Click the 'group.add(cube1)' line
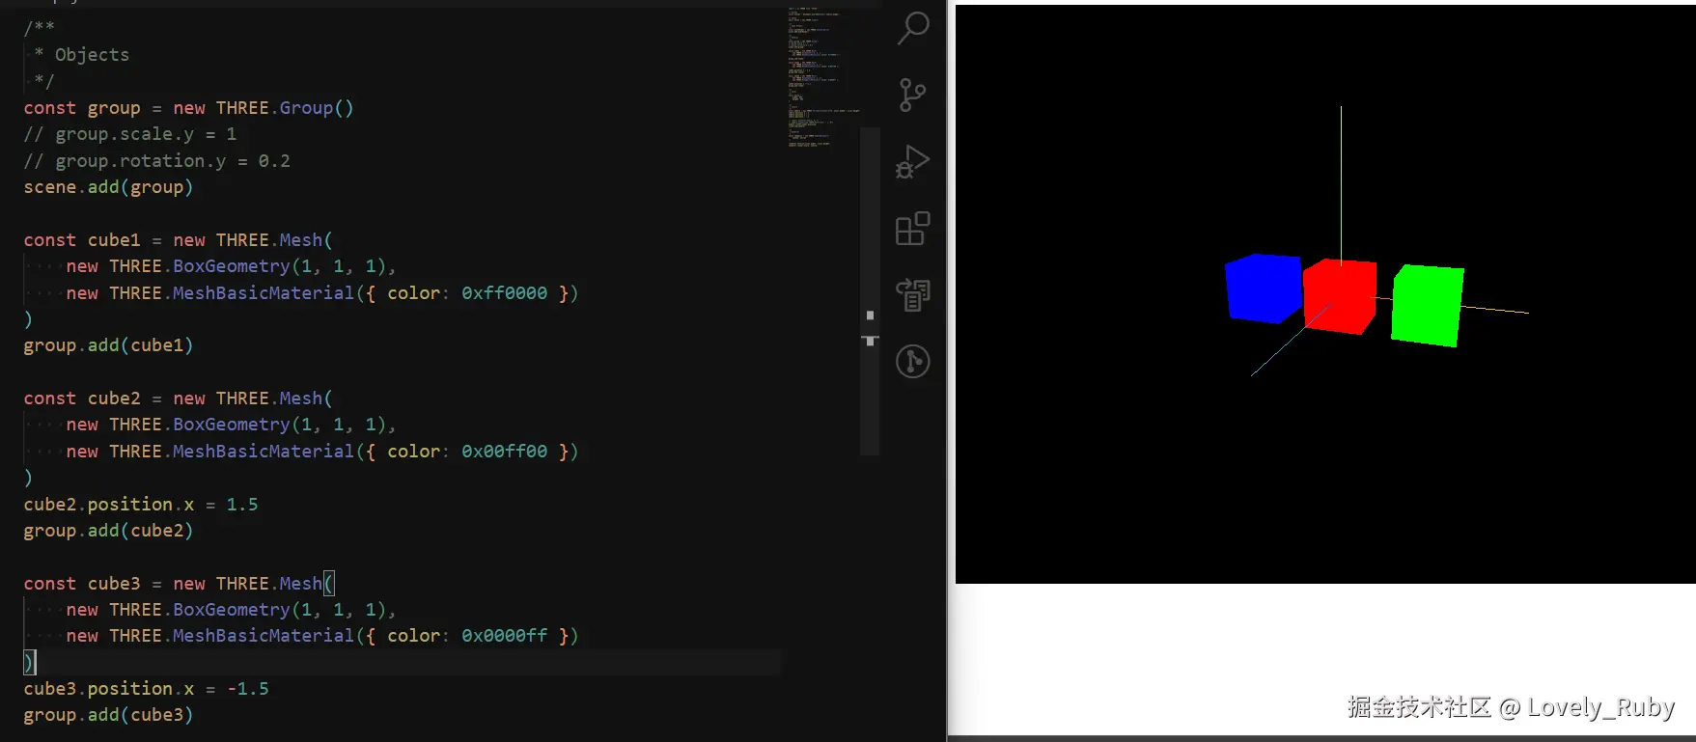Image resolution: width=1696 pixels, height=742 pixels. (108, 345)
